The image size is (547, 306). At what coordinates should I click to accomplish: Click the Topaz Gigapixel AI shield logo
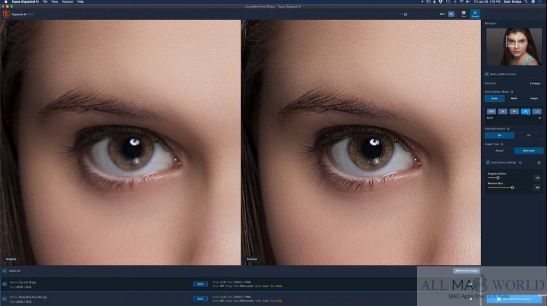6,14
